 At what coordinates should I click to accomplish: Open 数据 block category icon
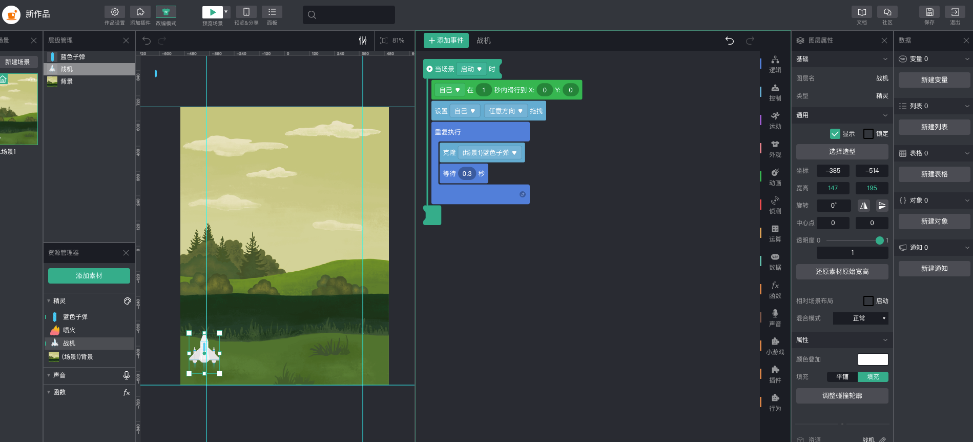[x=775, y=257]
